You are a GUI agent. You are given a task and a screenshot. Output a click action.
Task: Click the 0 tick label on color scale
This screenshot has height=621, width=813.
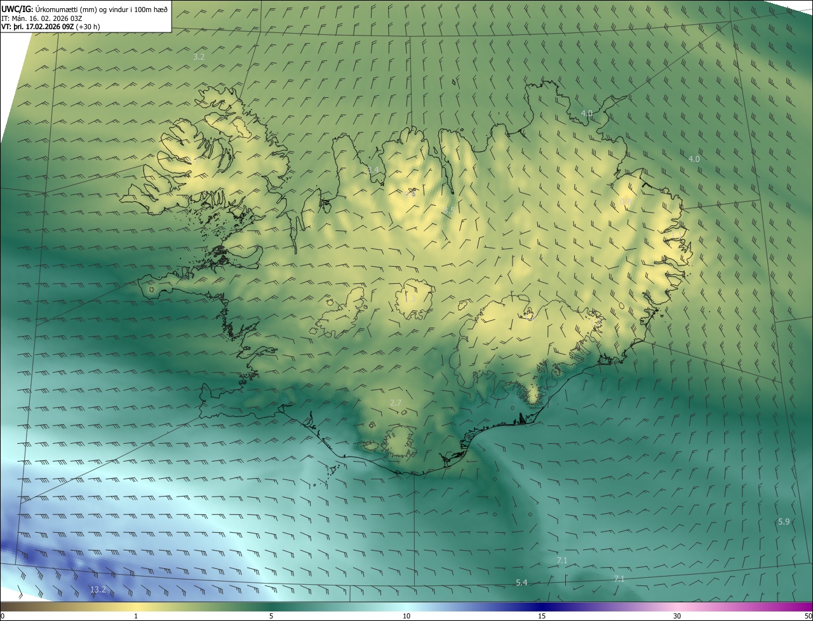coord(3,616)
